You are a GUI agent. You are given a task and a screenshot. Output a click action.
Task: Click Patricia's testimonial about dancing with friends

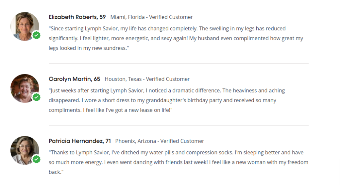(x=176, y=162)
